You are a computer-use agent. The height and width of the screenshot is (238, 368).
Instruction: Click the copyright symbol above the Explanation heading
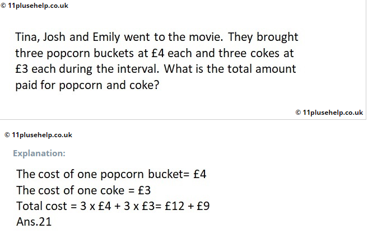(x=7, y=135)
